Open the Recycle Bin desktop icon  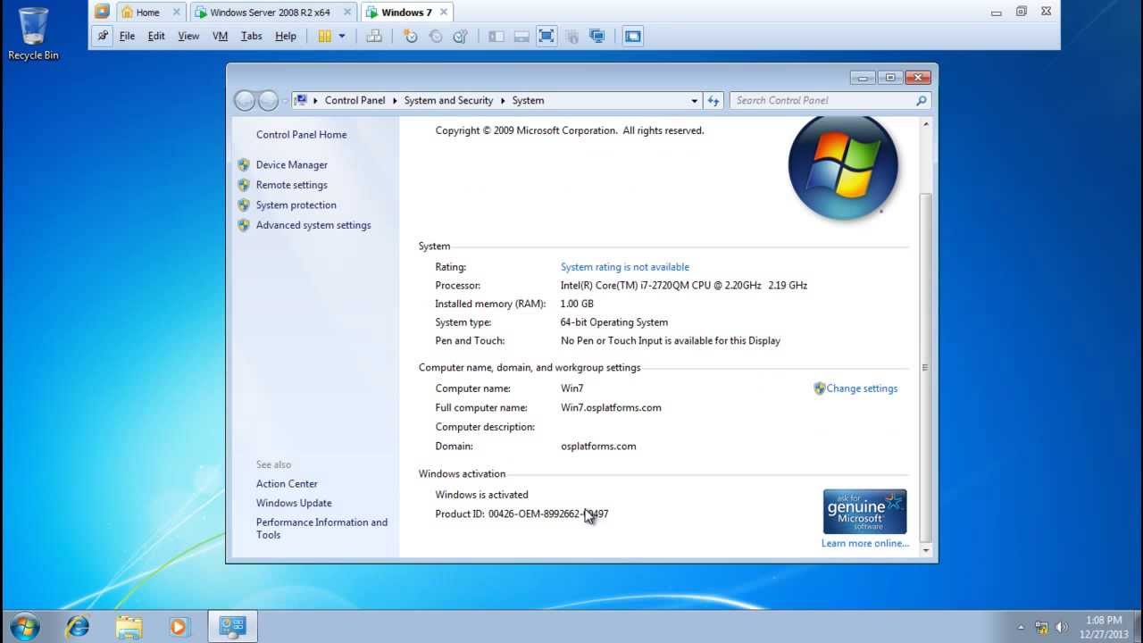click(33, 34)
